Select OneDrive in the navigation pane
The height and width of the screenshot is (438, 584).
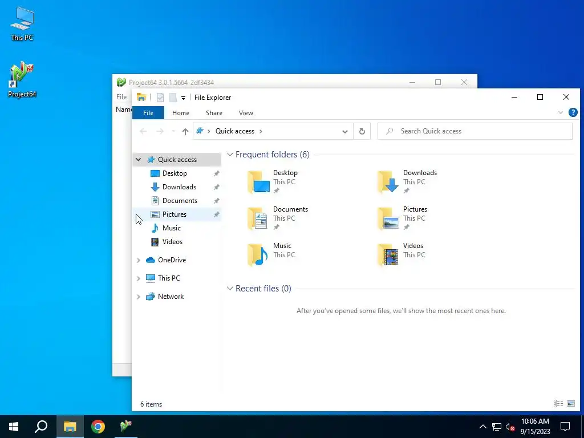172,260
